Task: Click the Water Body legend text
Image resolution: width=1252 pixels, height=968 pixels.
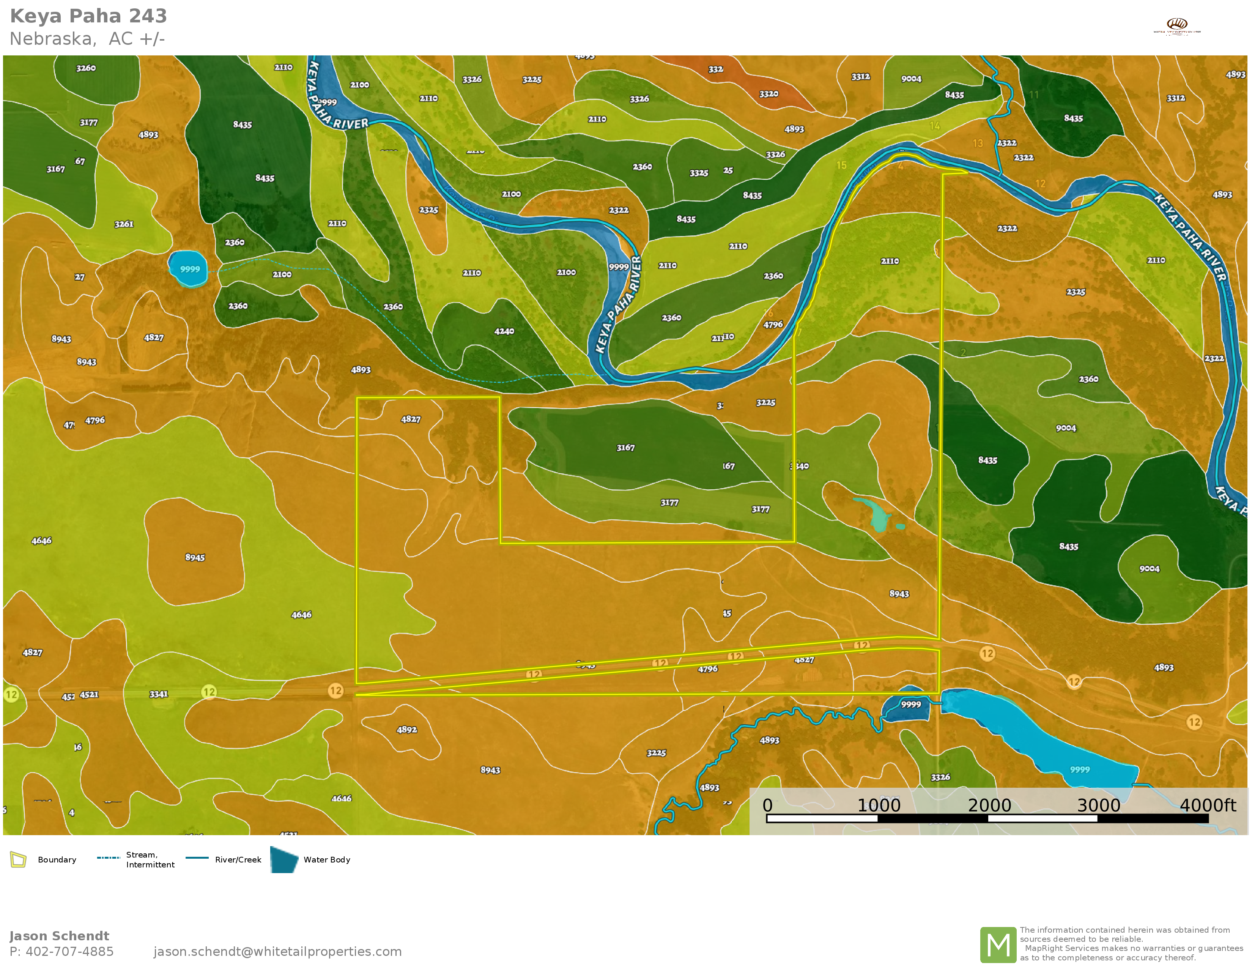Action: (327, 859)
